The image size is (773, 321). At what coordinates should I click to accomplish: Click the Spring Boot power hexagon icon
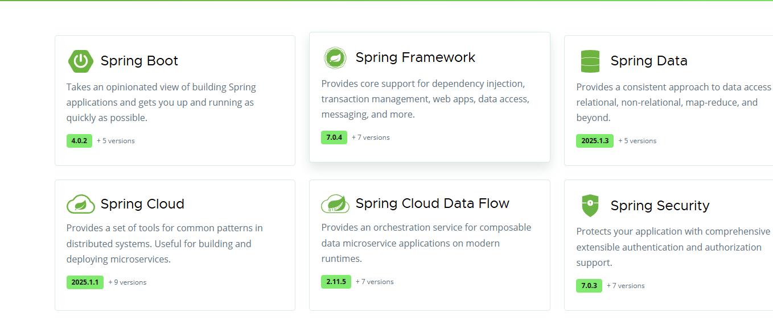point(81,61)
